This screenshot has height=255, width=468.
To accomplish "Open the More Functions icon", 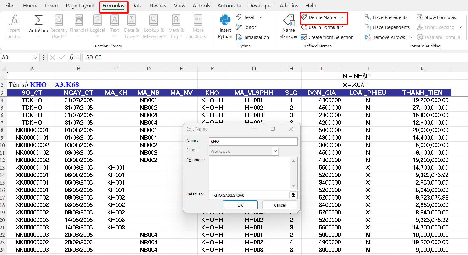I will point(198,21).
